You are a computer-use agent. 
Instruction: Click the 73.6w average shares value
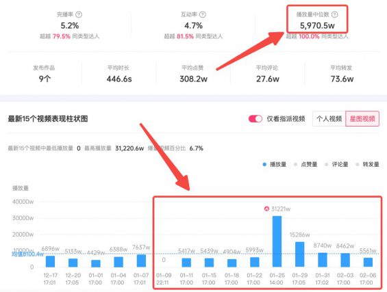coord(342,79)
